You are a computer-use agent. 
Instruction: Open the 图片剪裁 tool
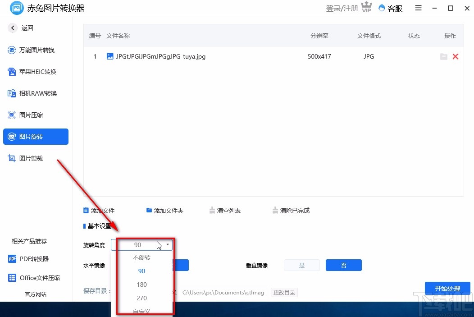point(35,158)
